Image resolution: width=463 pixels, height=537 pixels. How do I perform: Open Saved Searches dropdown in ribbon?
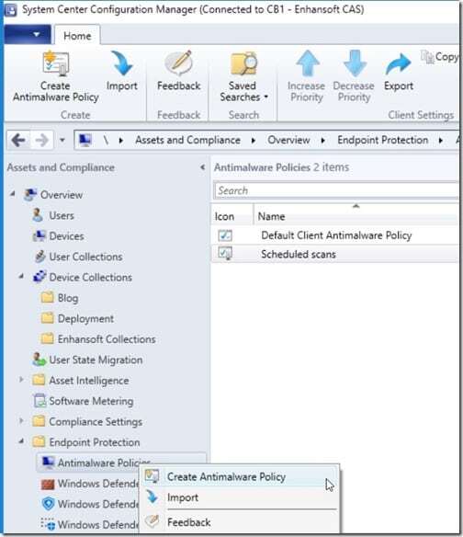point(243,76)
